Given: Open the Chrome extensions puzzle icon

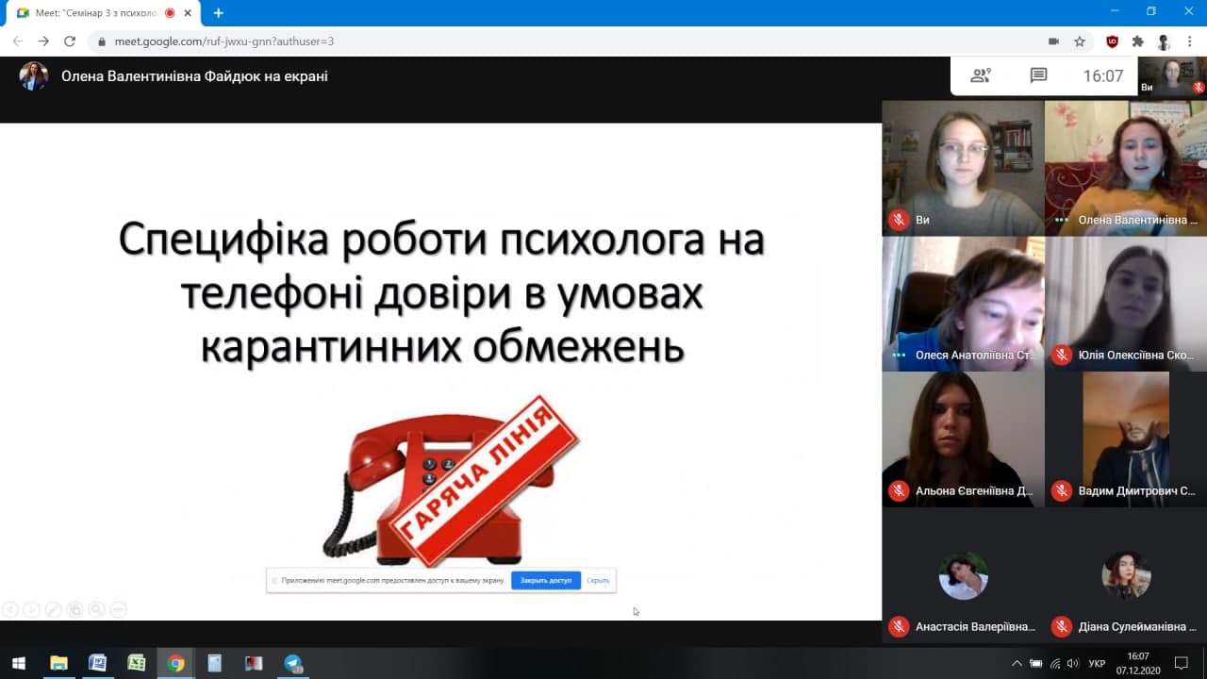Looking at the screenshot, I should [x=1137, y=41].
